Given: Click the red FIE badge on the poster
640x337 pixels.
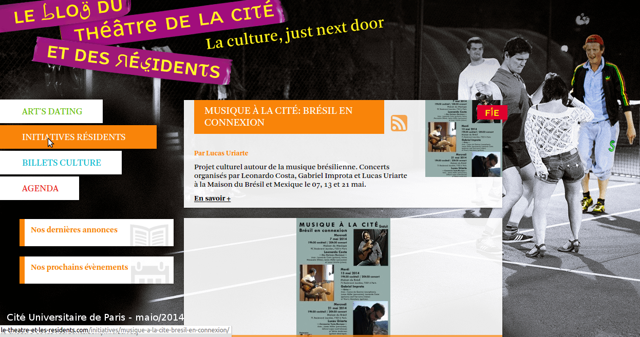Looking at the screenshot, I should point(491,112).
